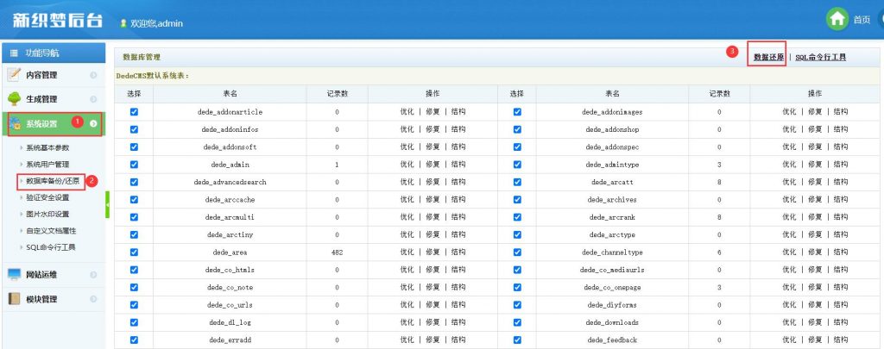Open 验证安全设置 submenu item
This screenshot has height=349, width=884.
pyautogui.click(x=47, y=197)
